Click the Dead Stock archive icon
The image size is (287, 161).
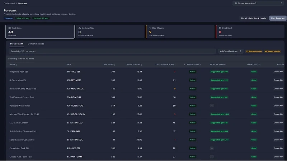pos(220,28)
